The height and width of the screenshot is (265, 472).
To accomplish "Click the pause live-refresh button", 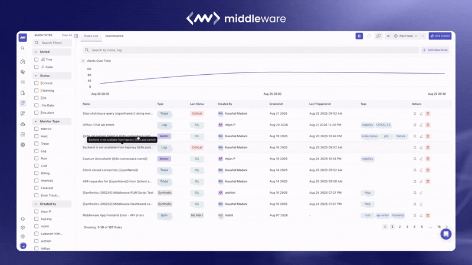I will point(359,36).
